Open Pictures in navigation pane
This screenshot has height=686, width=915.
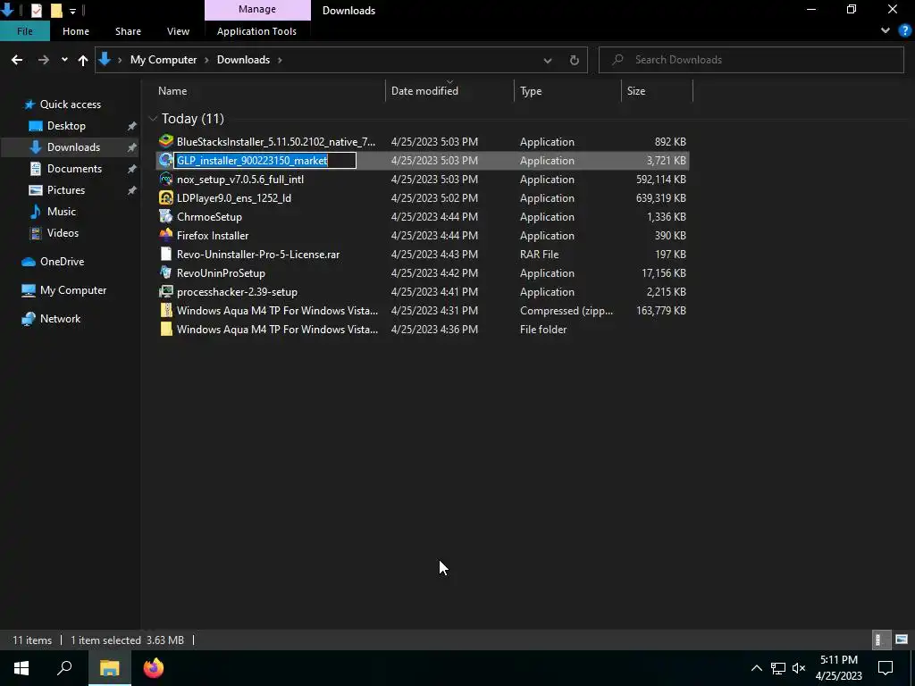click(66, 190)
